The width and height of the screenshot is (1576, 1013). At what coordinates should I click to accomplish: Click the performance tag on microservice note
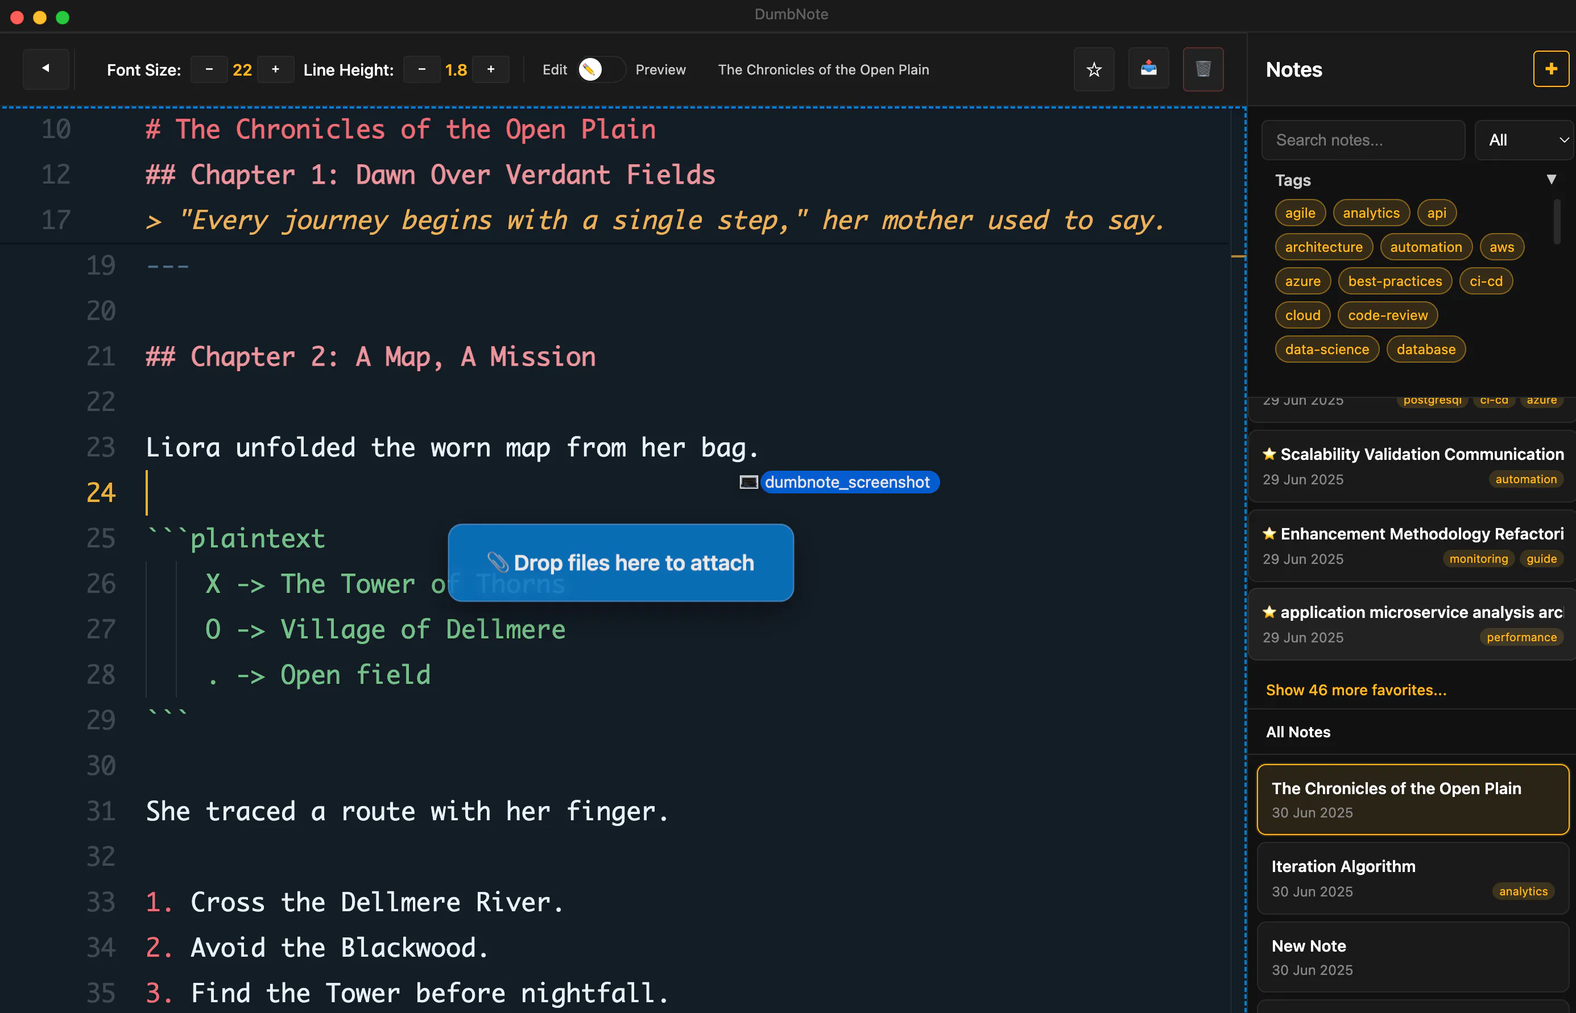pyautogui.click(x=1521, y=637)
